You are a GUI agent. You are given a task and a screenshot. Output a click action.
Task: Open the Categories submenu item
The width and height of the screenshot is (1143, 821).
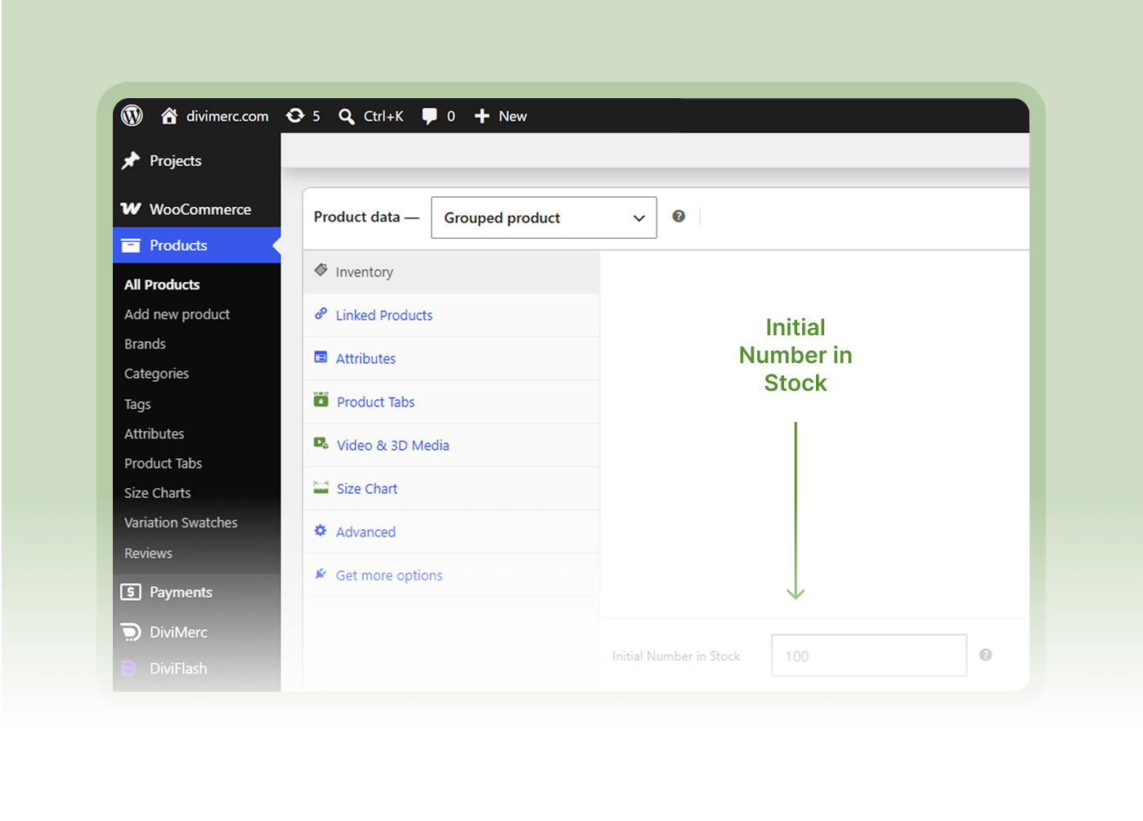click(156, 374)
